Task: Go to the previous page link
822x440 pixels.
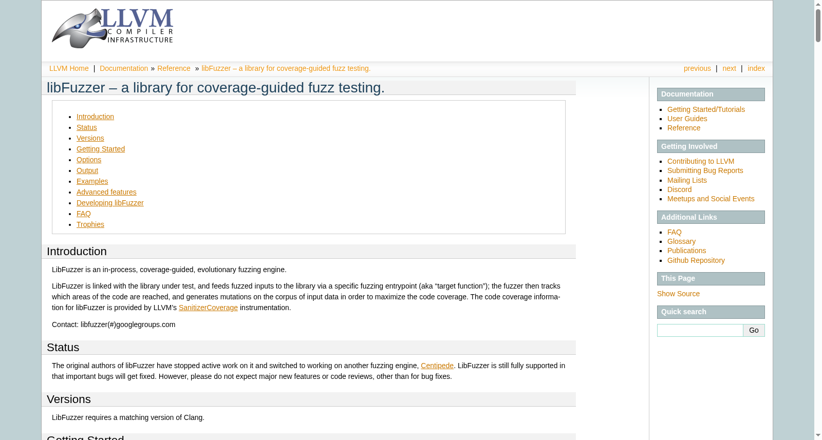Action: (x=697, y=68)
